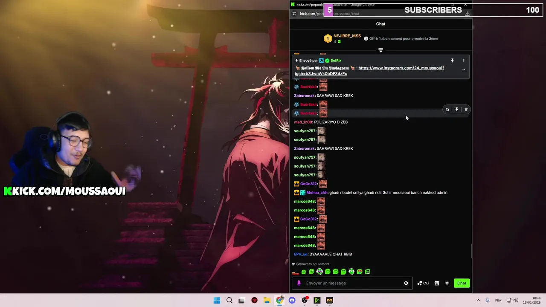
Task: Click username Mohaa_chh
Action: (317, 193)
